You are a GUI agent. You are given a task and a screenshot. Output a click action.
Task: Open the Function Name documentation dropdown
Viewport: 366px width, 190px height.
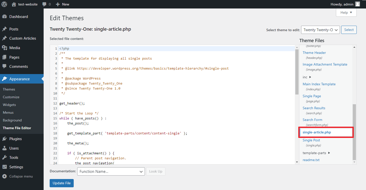(x=111, y=171)
